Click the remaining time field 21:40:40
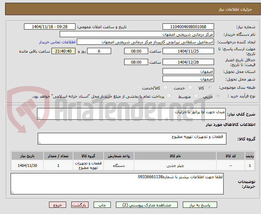 coord(63,51)
